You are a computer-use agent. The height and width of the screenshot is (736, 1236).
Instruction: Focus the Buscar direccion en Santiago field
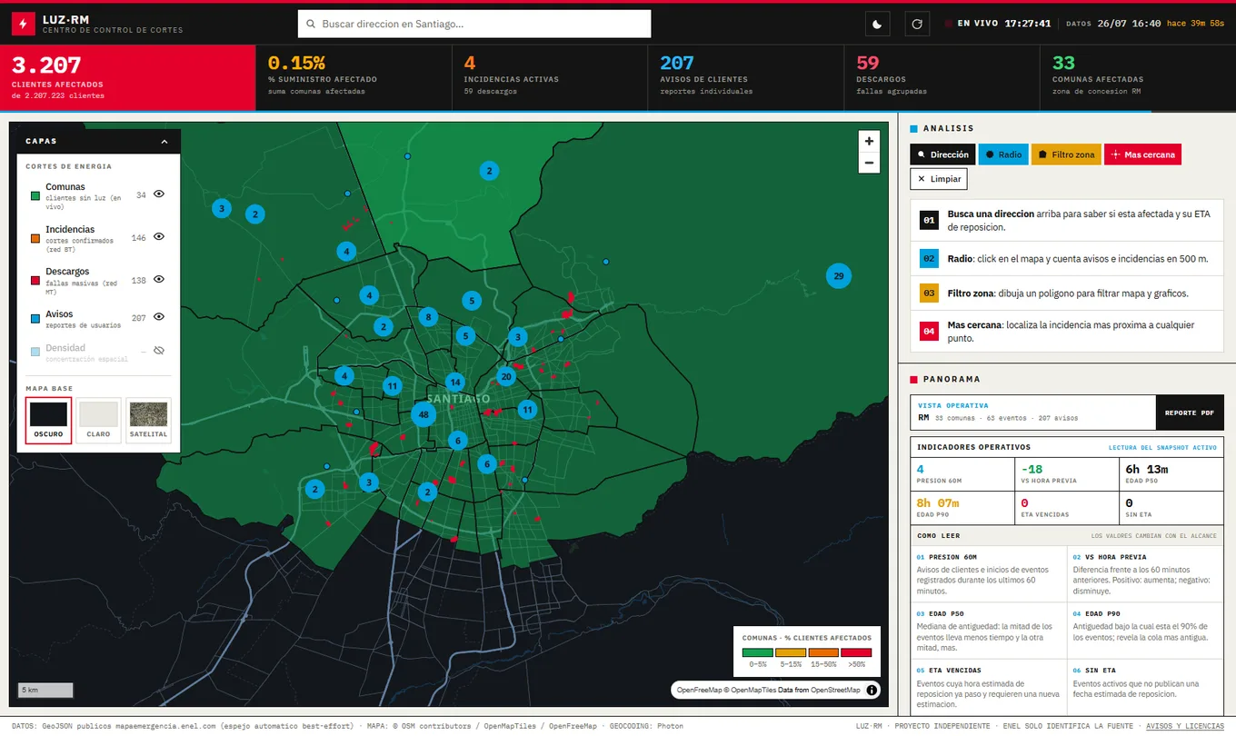click(x=474, y=24)
